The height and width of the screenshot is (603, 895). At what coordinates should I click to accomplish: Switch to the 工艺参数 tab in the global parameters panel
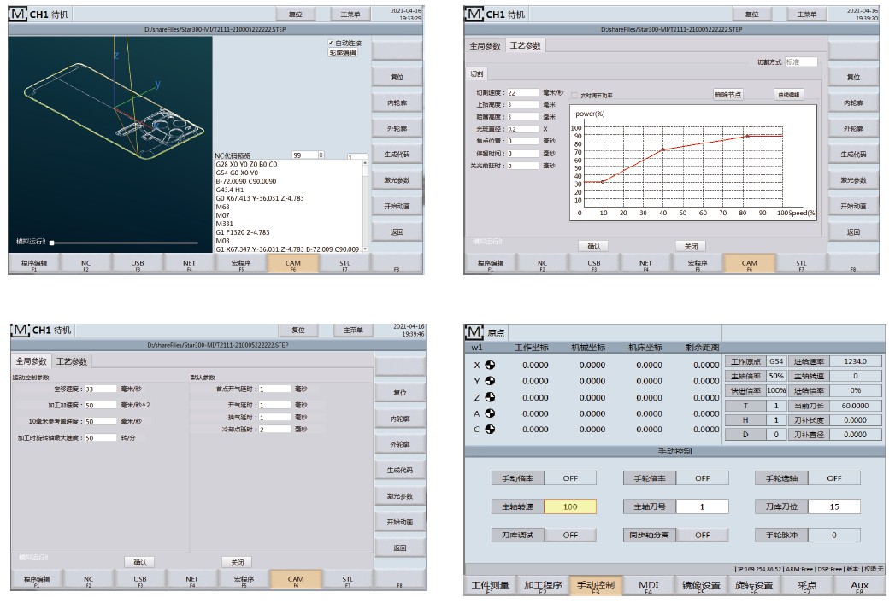pos(72,361)
